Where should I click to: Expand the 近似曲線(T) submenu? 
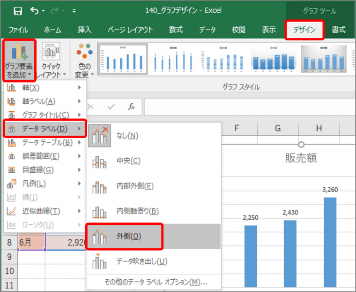45,211
